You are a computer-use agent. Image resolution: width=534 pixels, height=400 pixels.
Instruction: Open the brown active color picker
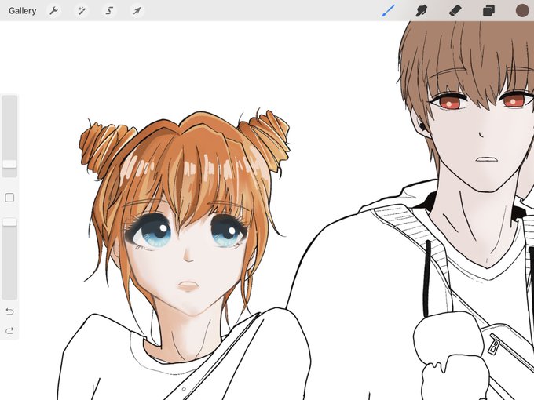pos(522,10)
